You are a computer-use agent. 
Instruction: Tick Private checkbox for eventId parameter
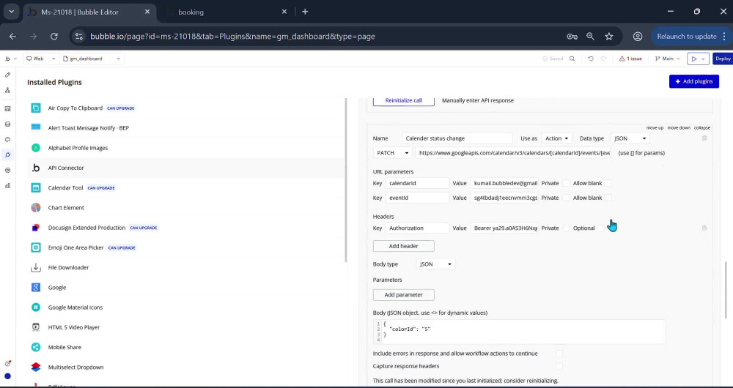point(566,198)
